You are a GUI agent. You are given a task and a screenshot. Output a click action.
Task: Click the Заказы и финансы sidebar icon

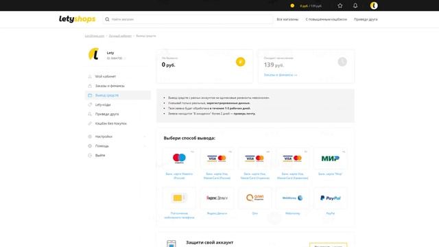point(90,86)
